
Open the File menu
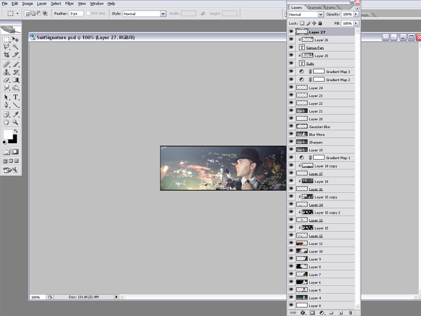point(5,4)
